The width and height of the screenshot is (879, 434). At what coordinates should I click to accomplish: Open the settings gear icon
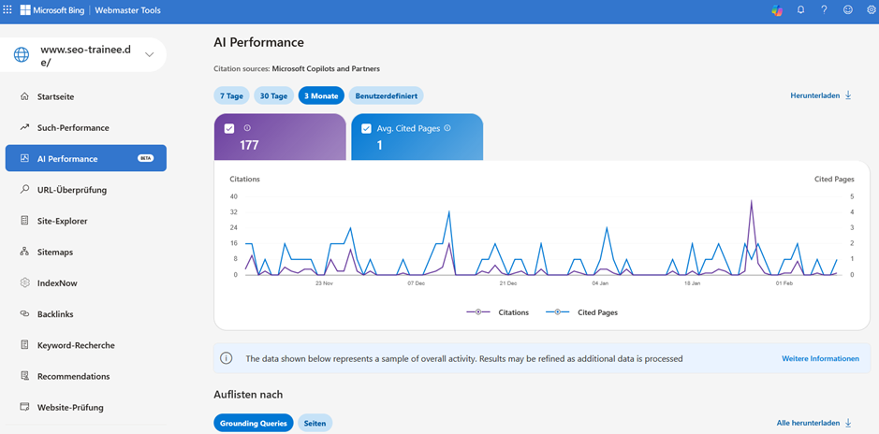[x=871, y=10]
